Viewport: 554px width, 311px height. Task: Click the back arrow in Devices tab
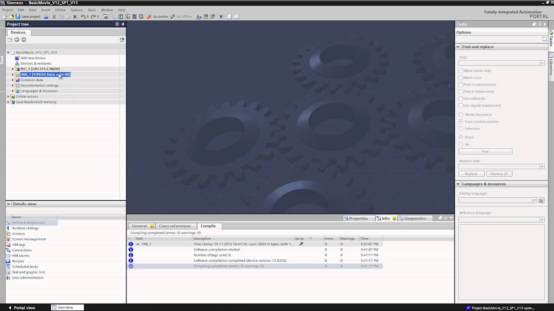(x=17, y=40)
